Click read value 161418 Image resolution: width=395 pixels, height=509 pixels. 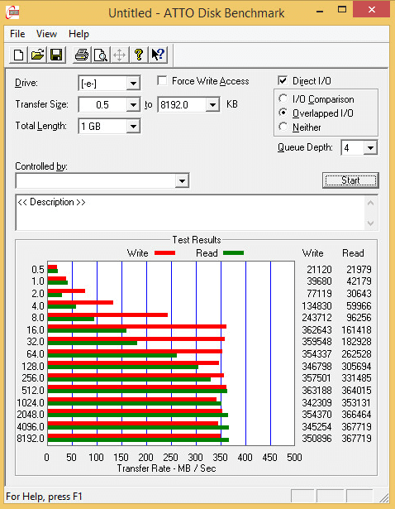coord(356,329)
